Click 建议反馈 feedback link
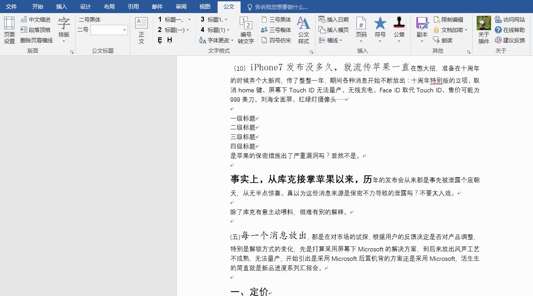533x296 pixels. (x=510, y=41)
